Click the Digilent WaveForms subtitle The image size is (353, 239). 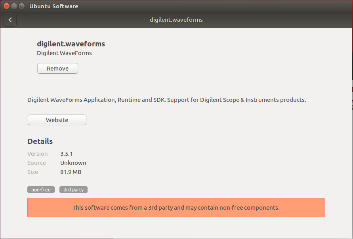click(65, 53)
